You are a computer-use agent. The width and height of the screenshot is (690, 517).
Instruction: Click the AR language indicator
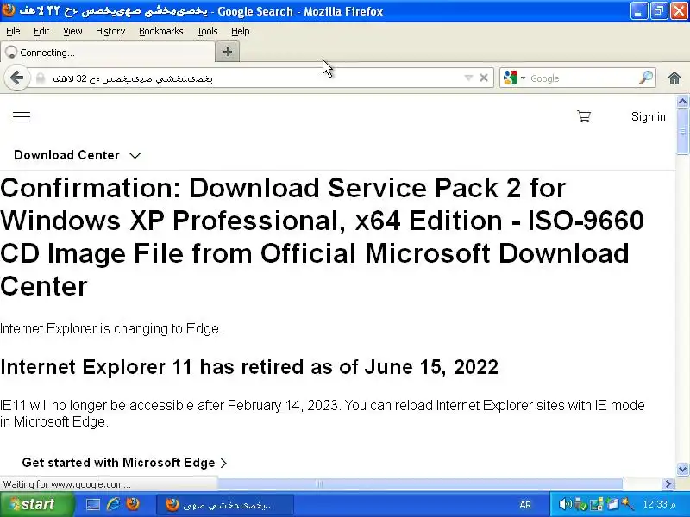tap(525, 505)
